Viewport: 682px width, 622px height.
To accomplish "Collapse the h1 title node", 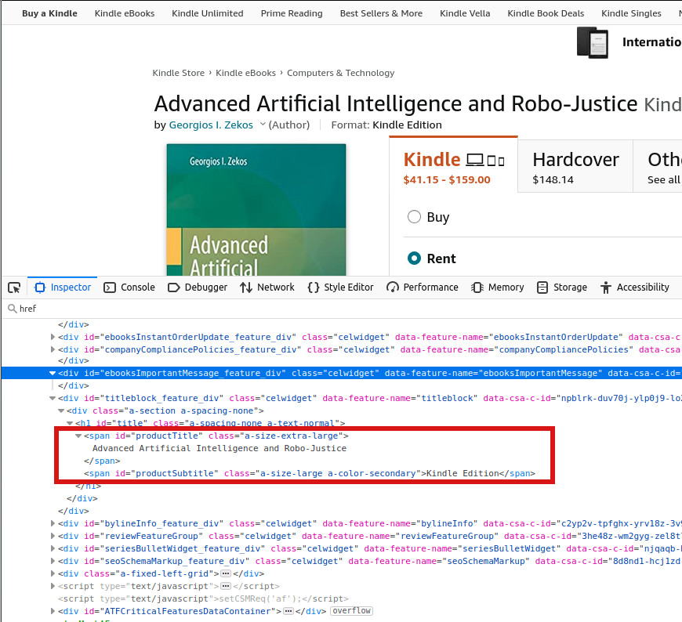I will tap(70, 423).
